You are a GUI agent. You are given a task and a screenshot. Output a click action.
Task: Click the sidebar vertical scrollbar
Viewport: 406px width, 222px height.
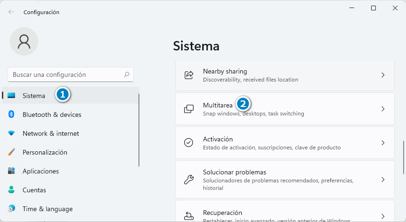click(139, 130)
